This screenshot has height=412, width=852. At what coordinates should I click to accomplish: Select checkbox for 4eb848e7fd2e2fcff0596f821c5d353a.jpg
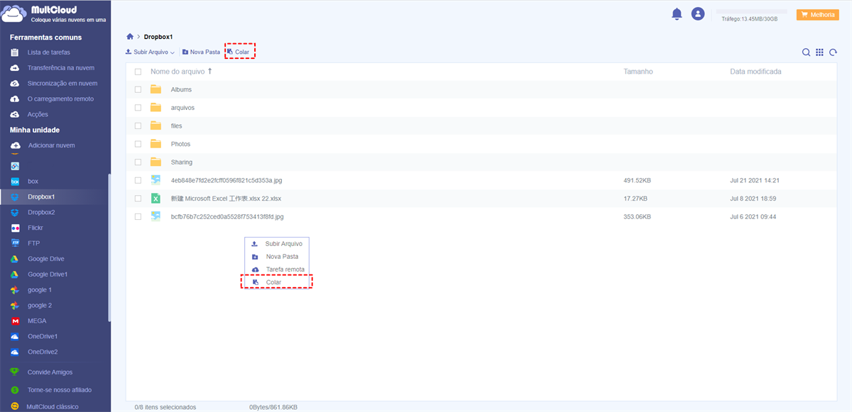[x=138, y=180]
